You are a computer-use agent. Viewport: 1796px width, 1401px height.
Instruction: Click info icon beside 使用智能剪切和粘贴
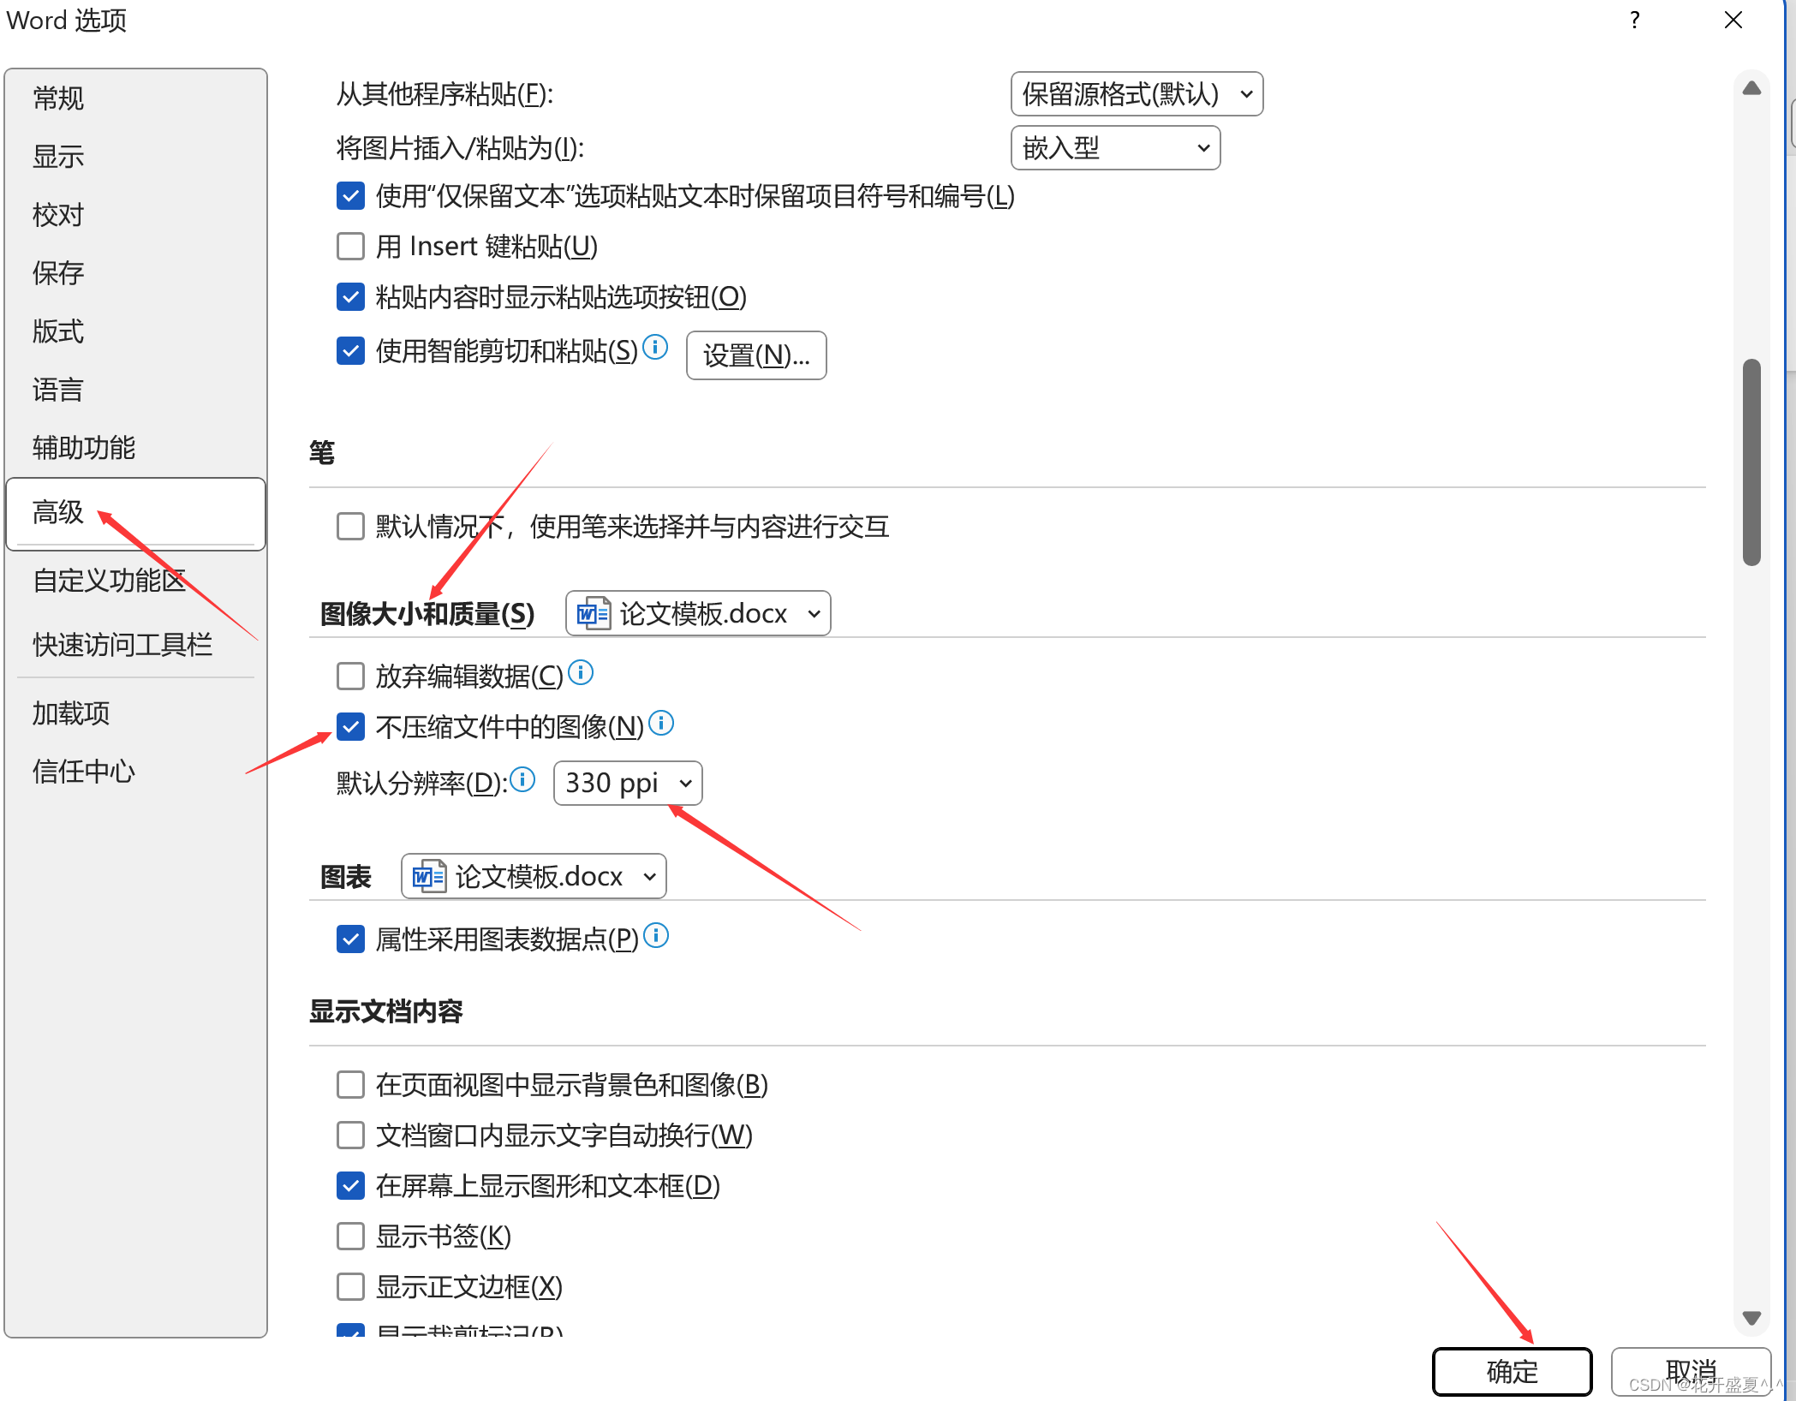tap(655, 347)
